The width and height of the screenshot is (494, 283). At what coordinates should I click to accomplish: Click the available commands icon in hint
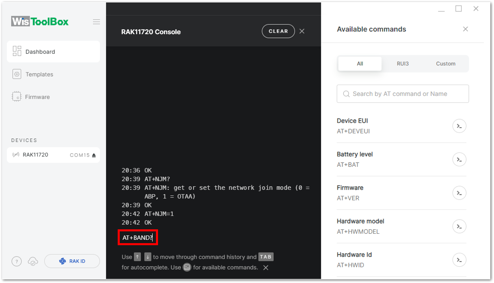click(187, 267)
